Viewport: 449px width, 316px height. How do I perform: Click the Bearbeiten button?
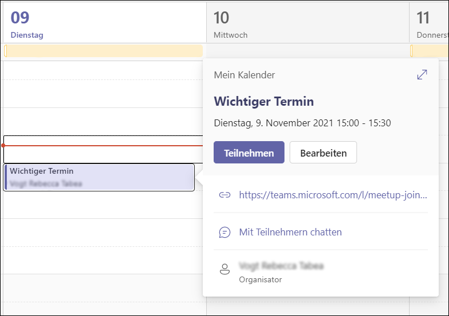[323, 153]
